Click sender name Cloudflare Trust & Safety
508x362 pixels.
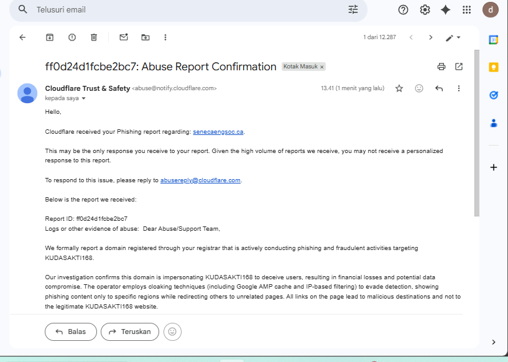coord(88,88)
